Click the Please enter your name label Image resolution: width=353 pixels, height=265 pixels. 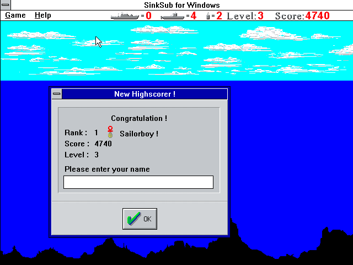tap(107, 169)
